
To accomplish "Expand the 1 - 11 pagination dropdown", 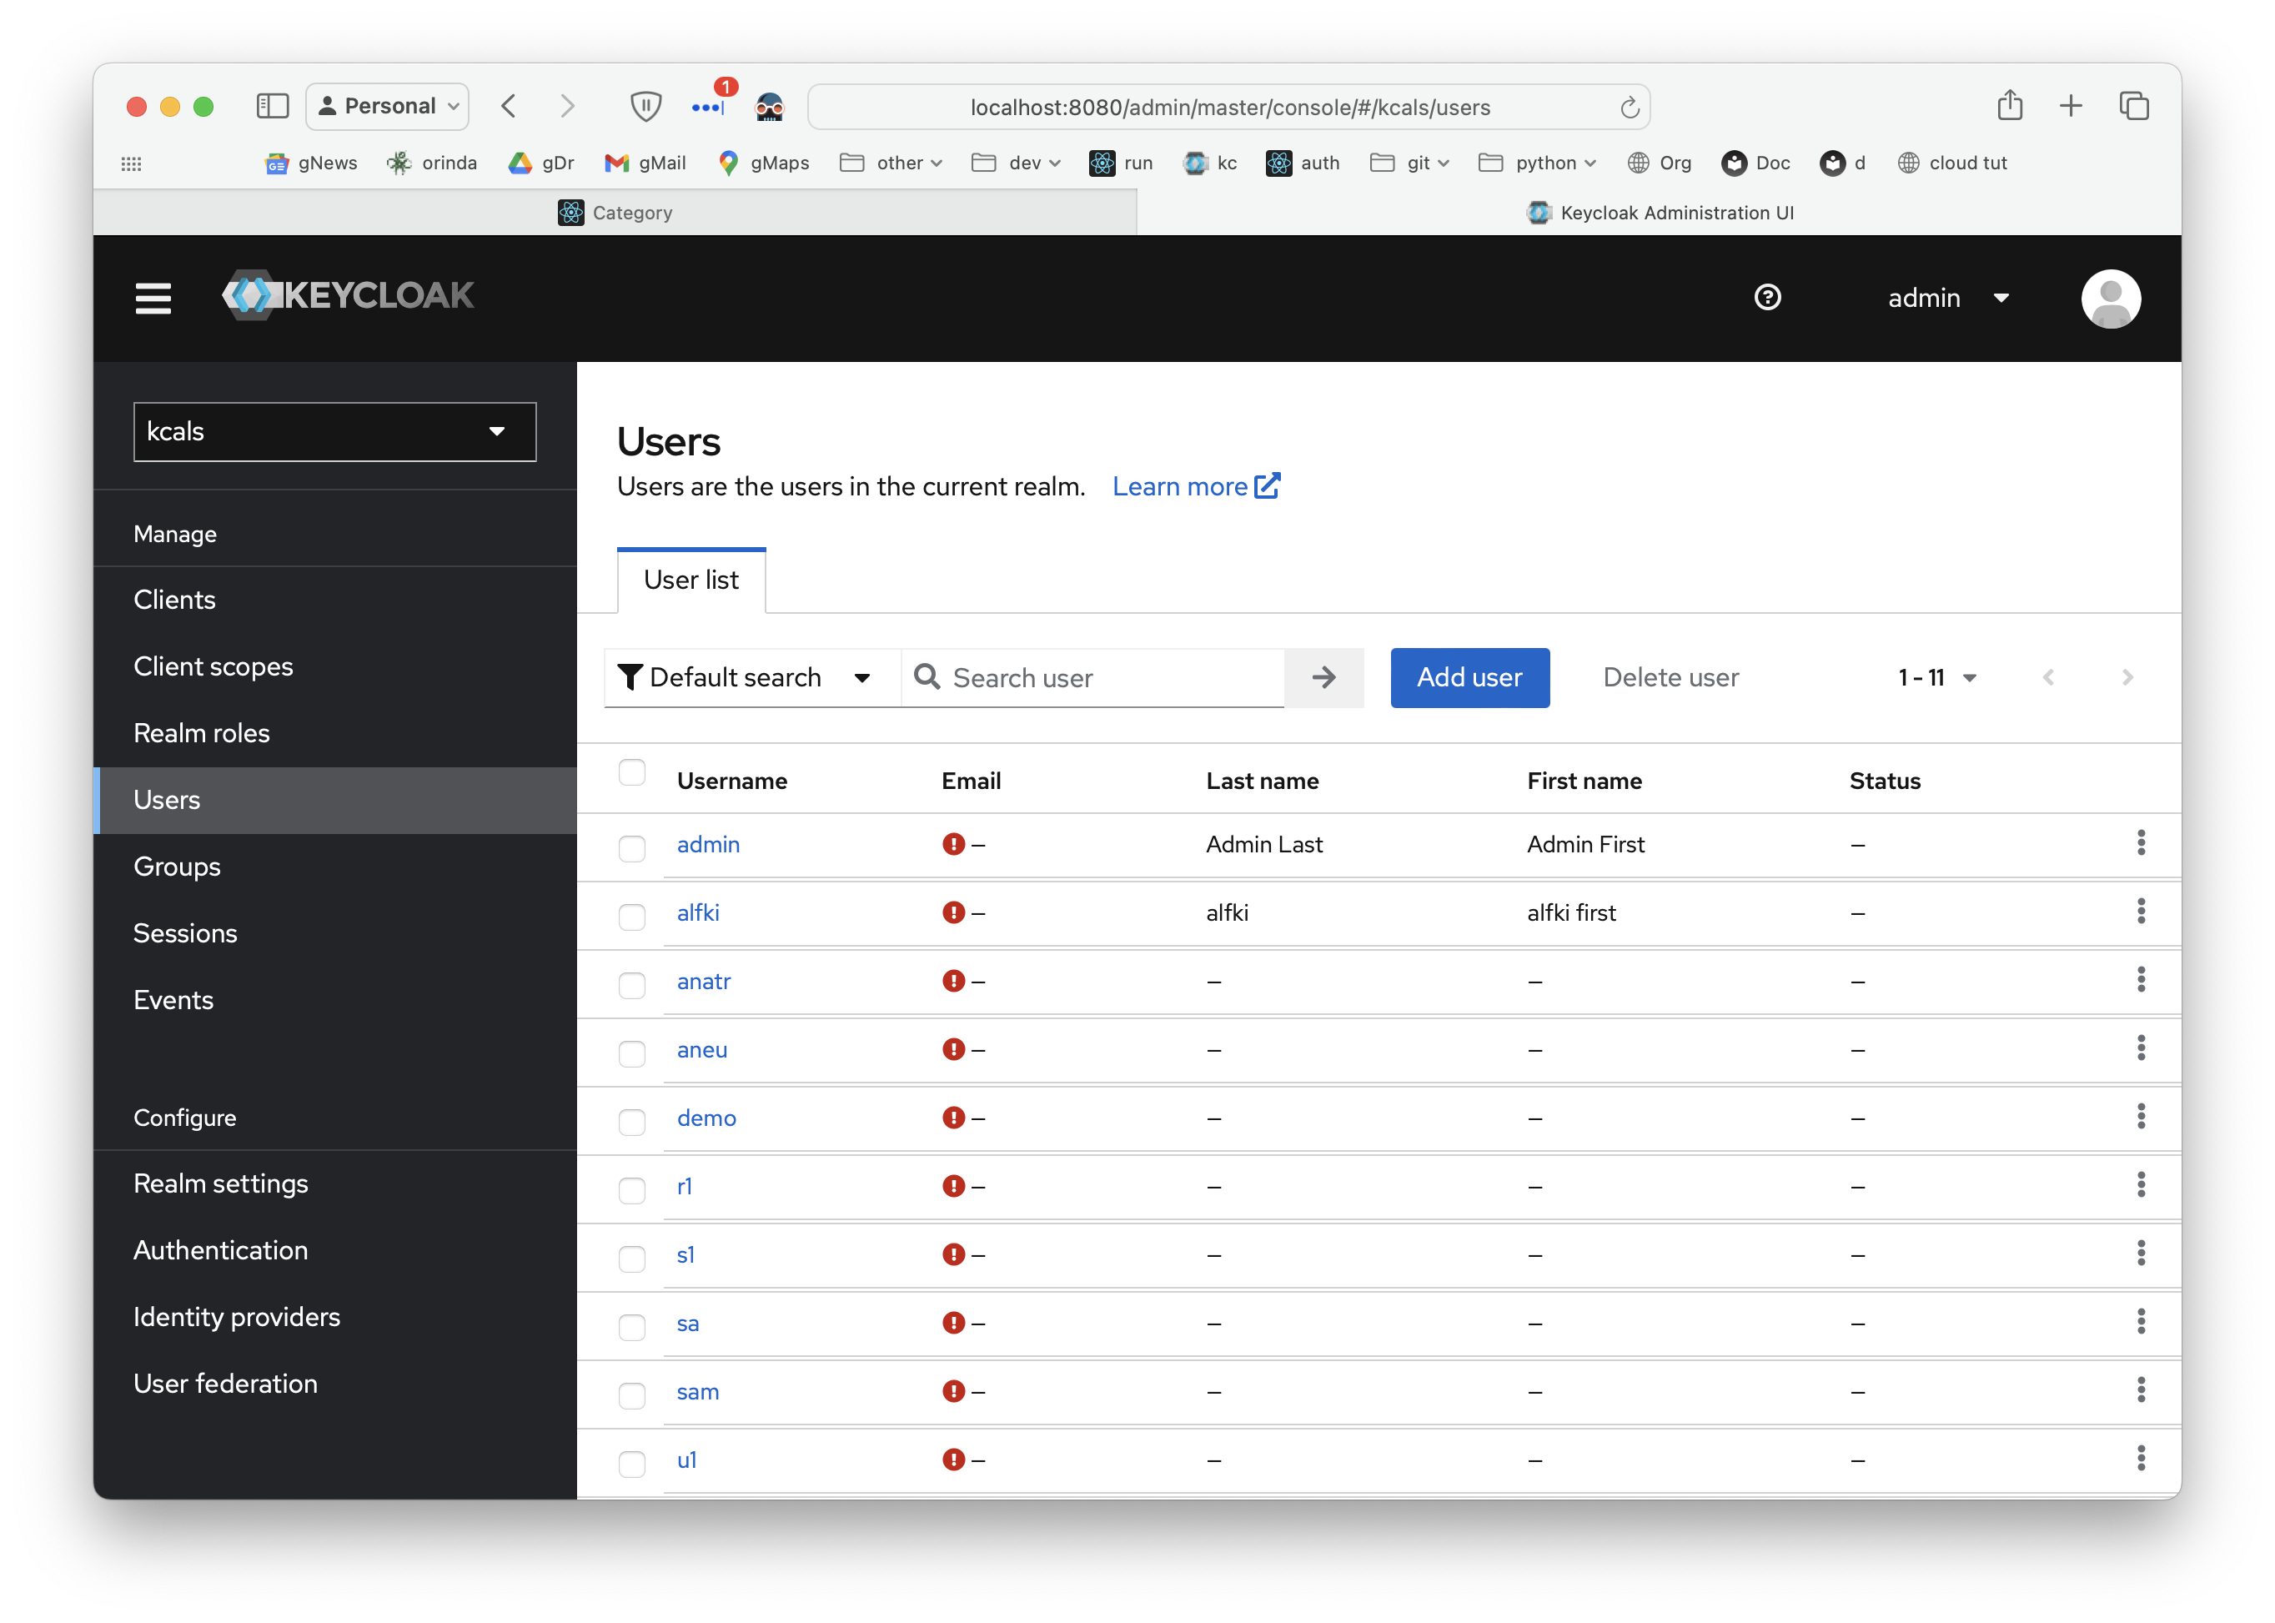I will click(x=1936, y=677).
